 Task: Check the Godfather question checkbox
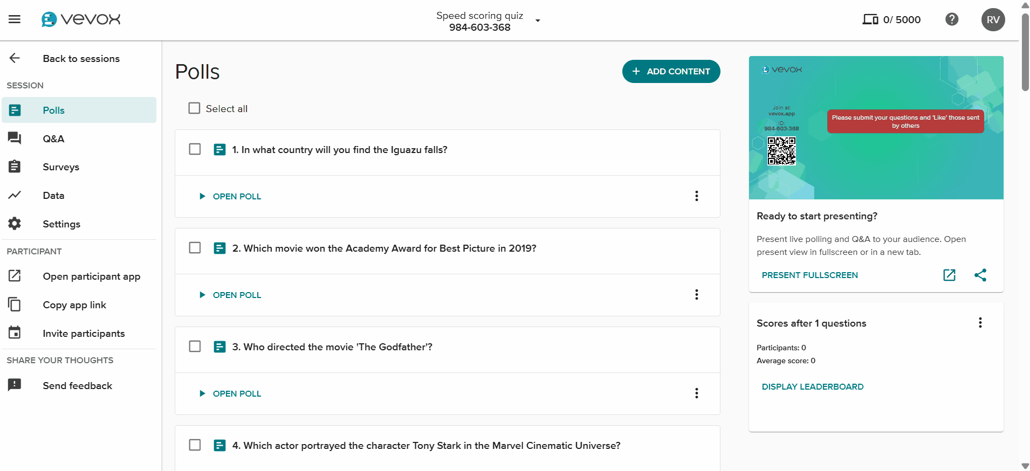(195, 346)
